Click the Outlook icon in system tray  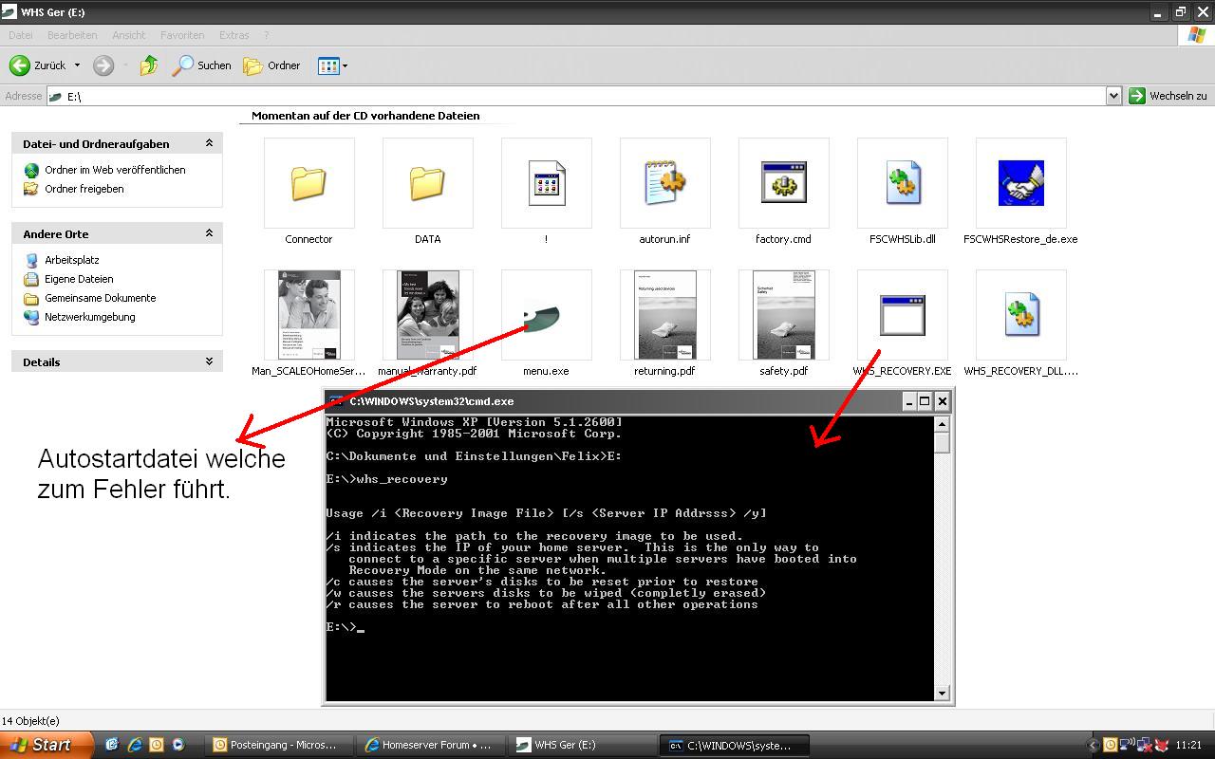(1110, 745)
